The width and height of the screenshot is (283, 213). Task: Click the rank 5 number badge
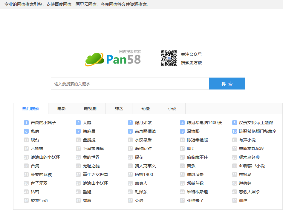[x=235, y=123]
